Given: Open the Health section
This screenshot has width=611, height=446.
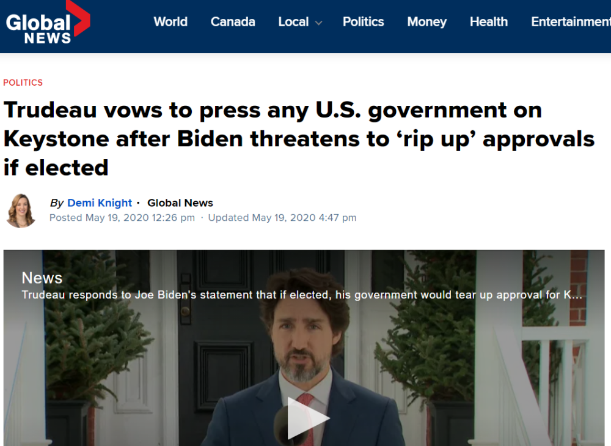Looking at the screenshot, I should (x=489, y=21).
